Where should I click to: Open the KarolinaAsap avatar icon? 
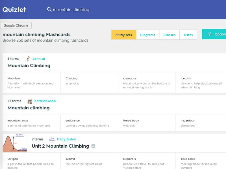coord(30,101)
